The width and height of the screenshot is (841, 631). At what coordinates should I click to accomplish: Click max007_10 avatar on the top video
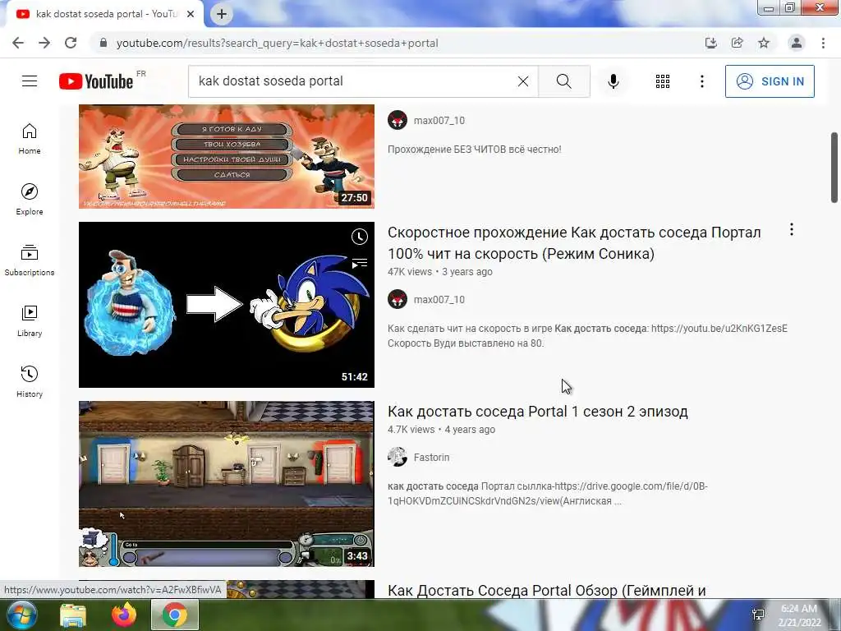pos(398,120)
